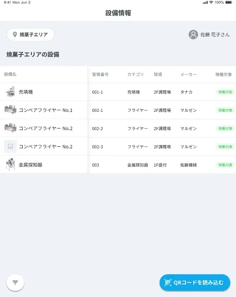This screenshot has width=236, height=297.
Task: Sort by 管理番号 column header
Action: pos(100,74)
